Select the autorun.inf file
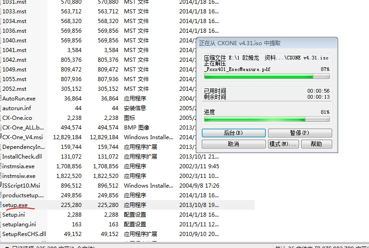Screen dimensions: 369x248 [17, 108]
